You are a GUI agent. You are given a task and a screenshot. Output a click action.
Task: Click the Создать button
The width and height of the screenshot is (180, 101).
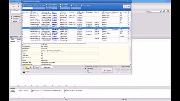click(107, 70)
